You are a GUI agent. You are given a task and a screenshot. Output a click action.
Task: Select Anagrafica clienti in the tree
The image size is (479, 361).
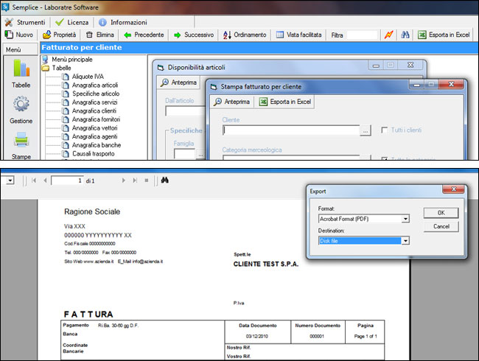[x=95, y=111]
